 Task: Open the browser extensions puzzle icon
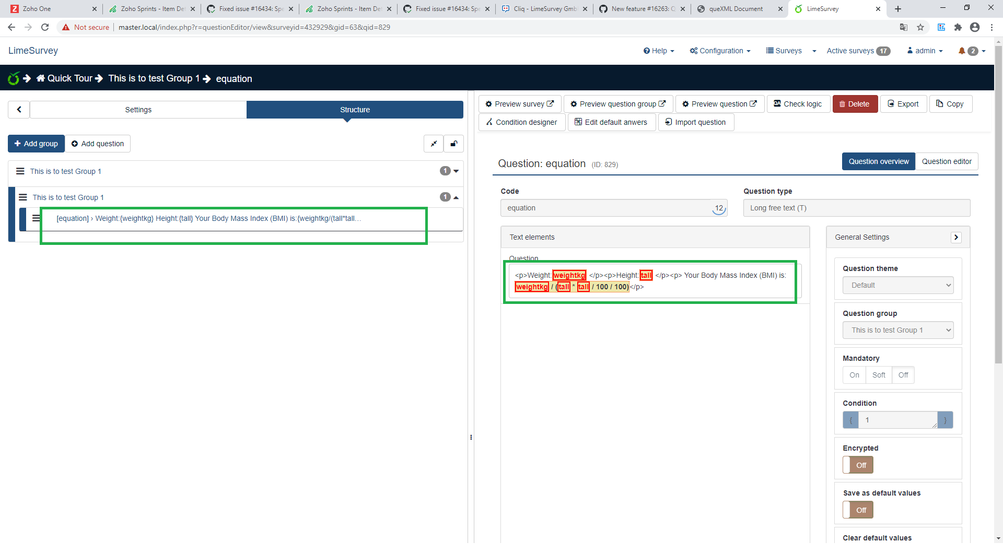[958, 27]
